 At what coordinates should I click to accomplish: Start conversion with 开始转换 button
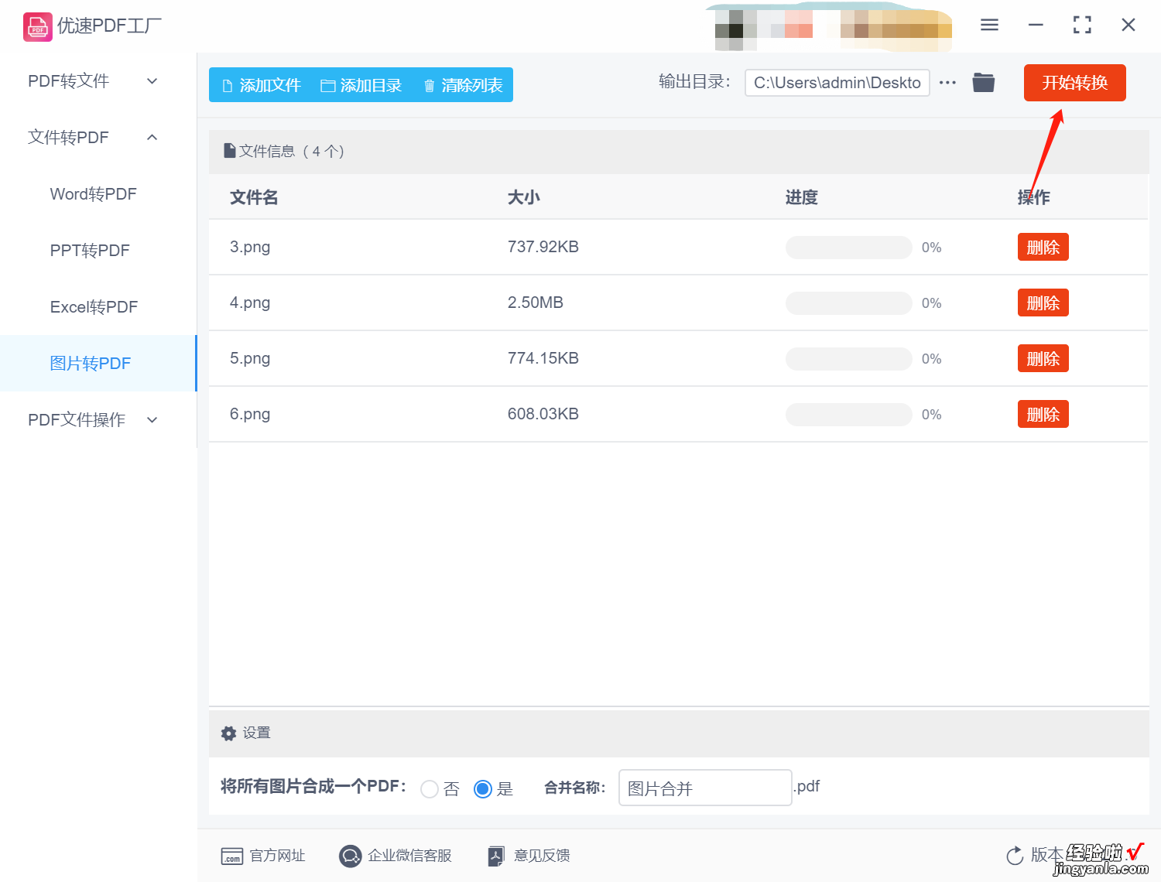(1074, 83)
